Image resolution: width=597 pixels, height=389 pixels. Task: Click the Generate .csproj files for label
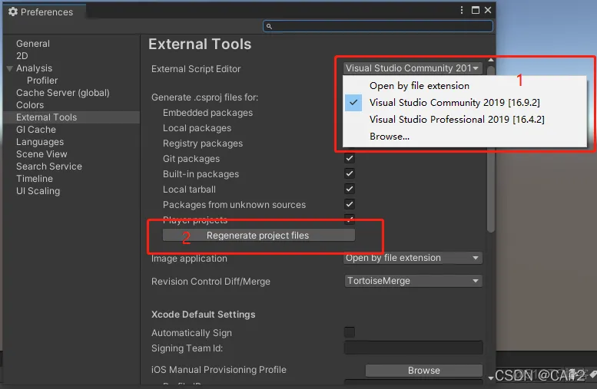click(204, 97)
